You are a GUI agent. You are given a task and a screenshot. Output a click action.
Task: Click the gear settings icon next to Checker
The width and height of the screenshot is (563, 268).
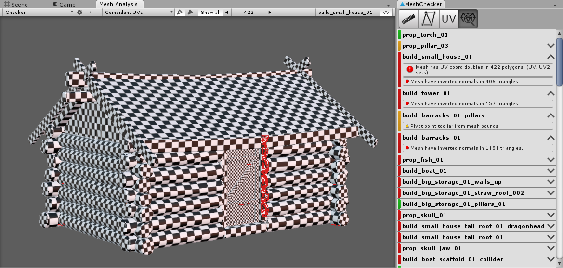click(x=79, y=12)
